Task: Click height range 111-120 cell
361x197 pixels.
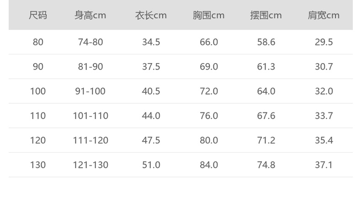Action: tap(90, 140)
